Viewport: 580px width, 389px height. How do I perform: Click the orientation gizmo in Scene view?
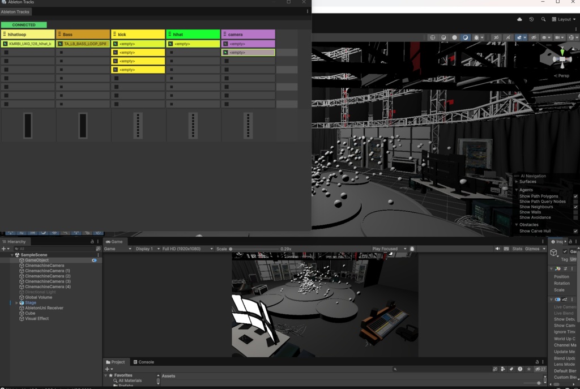click(x=562, y=59)
